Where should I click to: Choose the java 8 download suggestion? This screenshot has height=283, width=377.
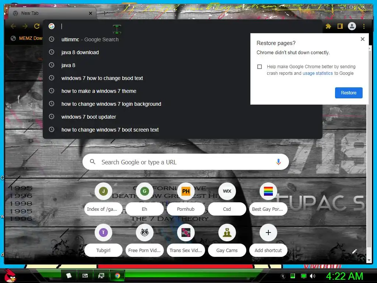point(182,52)
